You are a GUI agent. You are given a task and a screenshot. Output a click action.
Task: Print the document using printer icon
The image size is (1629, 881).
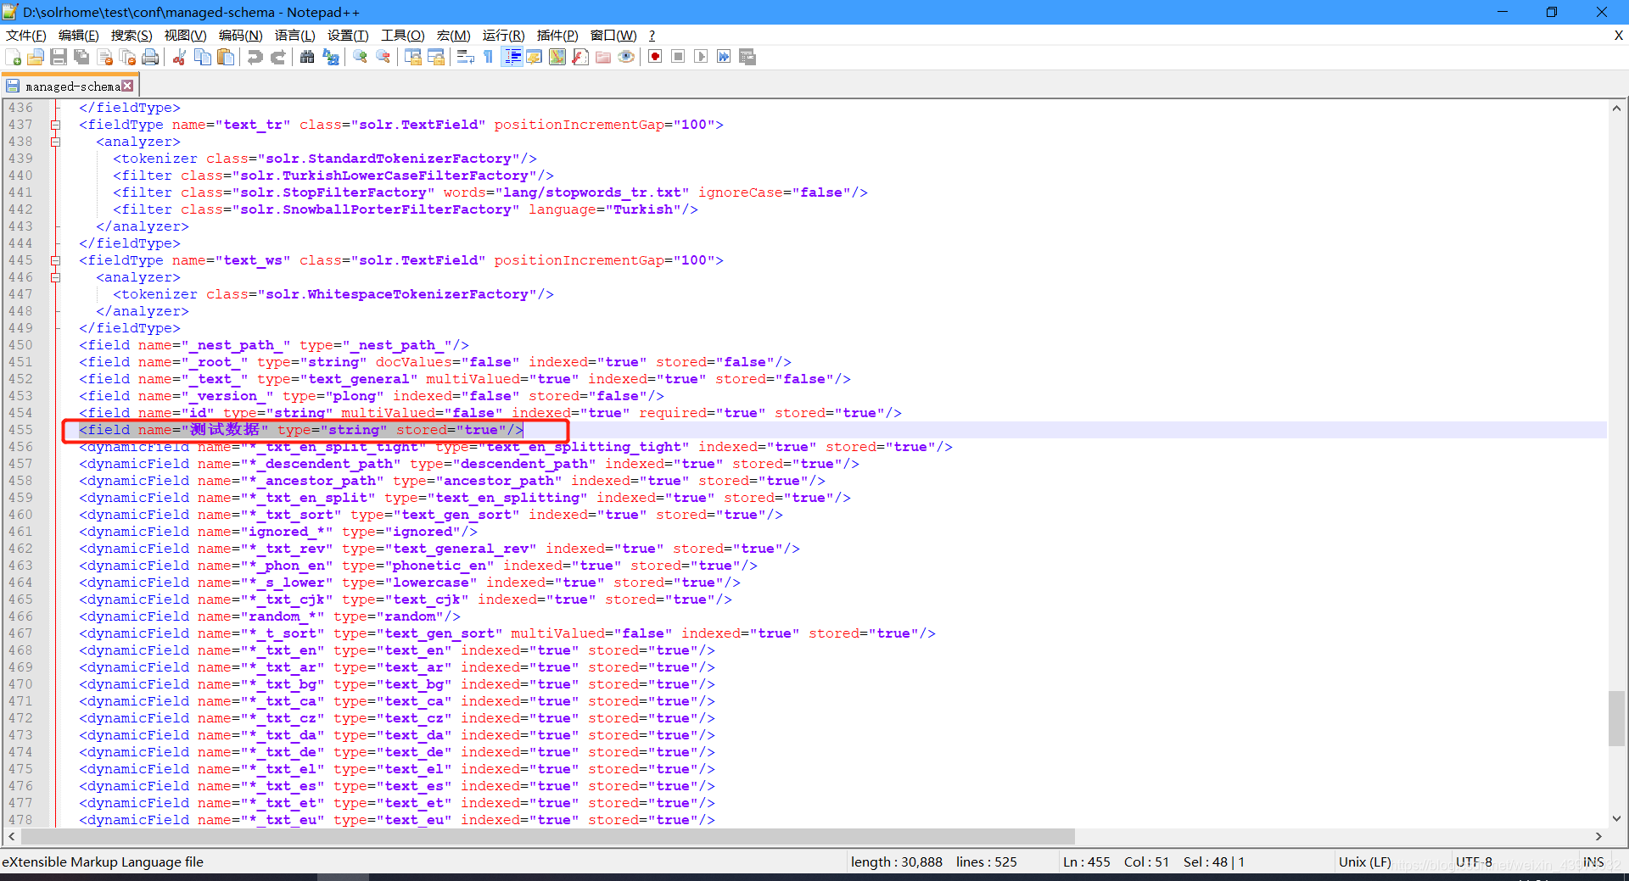pos(150,57)
